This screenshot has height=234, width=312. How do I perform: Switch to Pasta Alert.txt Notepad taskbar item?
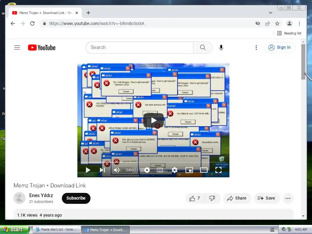click(x=56, y=229)
